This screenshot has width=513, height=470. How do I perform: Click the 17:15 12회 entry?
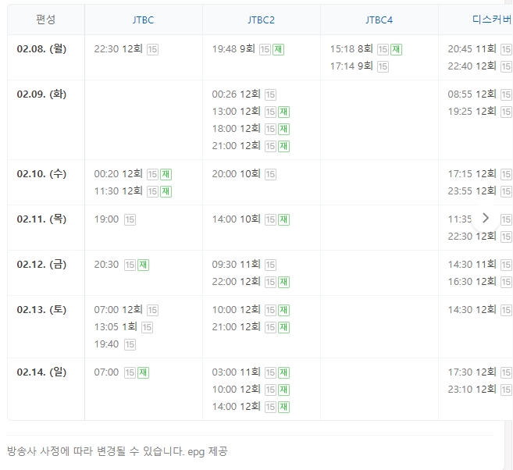pos(472,173)
